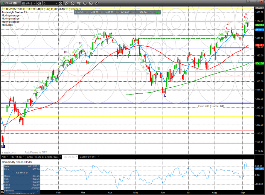Click the green Chart window icon
Image resolution: width=265 pixels, height=195 pixels.
pos(3,3)
